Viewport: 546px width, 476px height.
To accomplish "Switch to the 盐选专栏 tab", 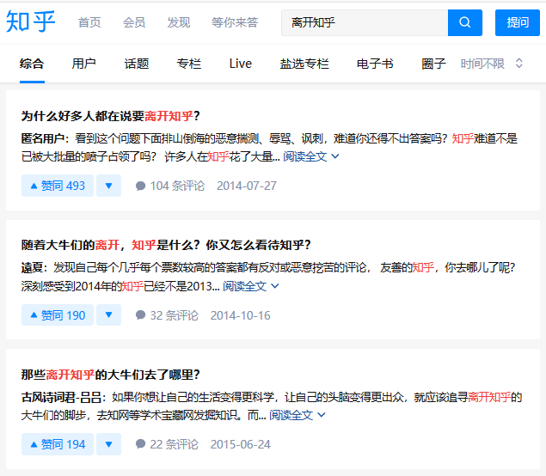I will coord(304,64).
